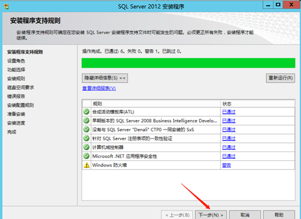Click warning triangle icon for Windows 防火墙

pyautogui.click(x=86, y=165)
